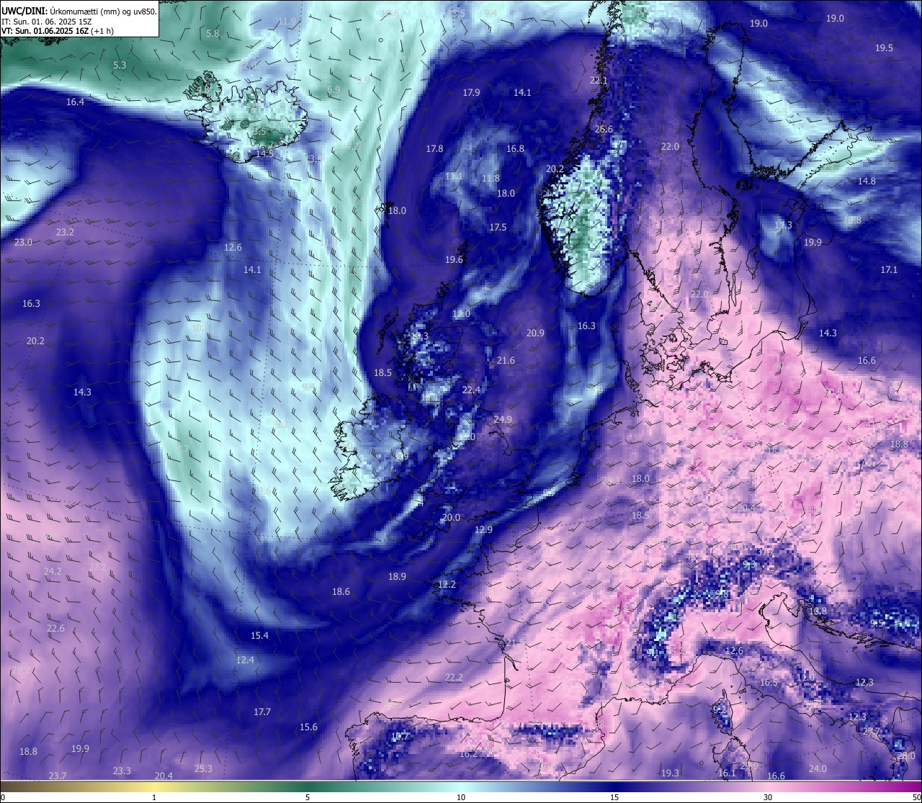922x803 pixels.
Task: Click the 30 tick on the color scale
Action: coord(768,797)
